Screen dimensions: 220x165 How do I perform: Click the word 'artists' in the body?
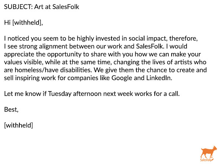coord(183,62)
